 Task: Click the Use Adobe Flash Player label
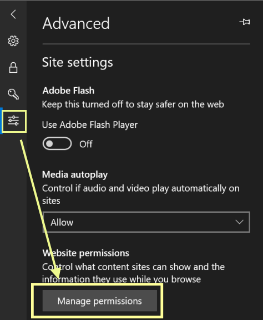click(90, 125)
